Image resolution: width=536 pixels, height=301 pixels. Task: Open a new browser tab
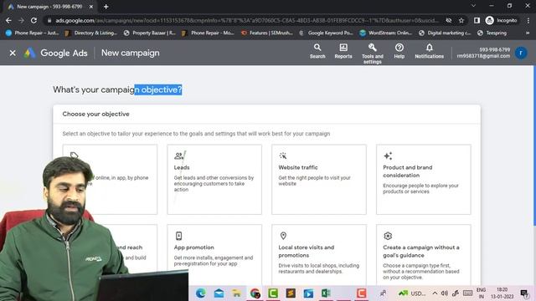tap(106, 7)
